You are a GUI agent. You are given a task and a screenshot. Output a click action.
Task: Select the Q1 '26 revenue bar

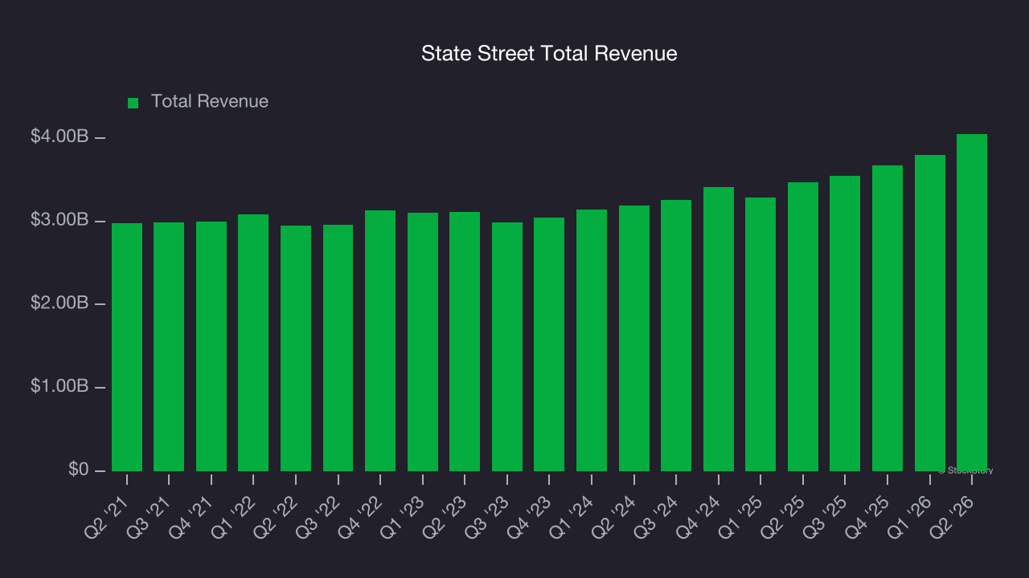click(x=930, y=313)
